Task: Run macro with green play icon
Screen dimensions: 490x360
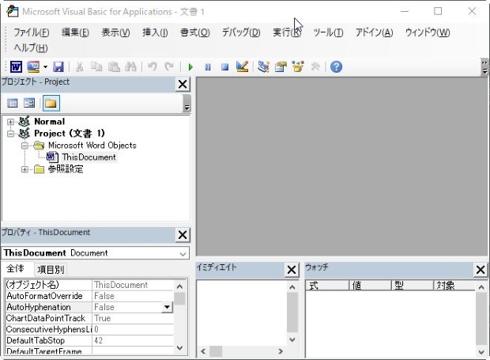Action: click(x=190, y=67)
